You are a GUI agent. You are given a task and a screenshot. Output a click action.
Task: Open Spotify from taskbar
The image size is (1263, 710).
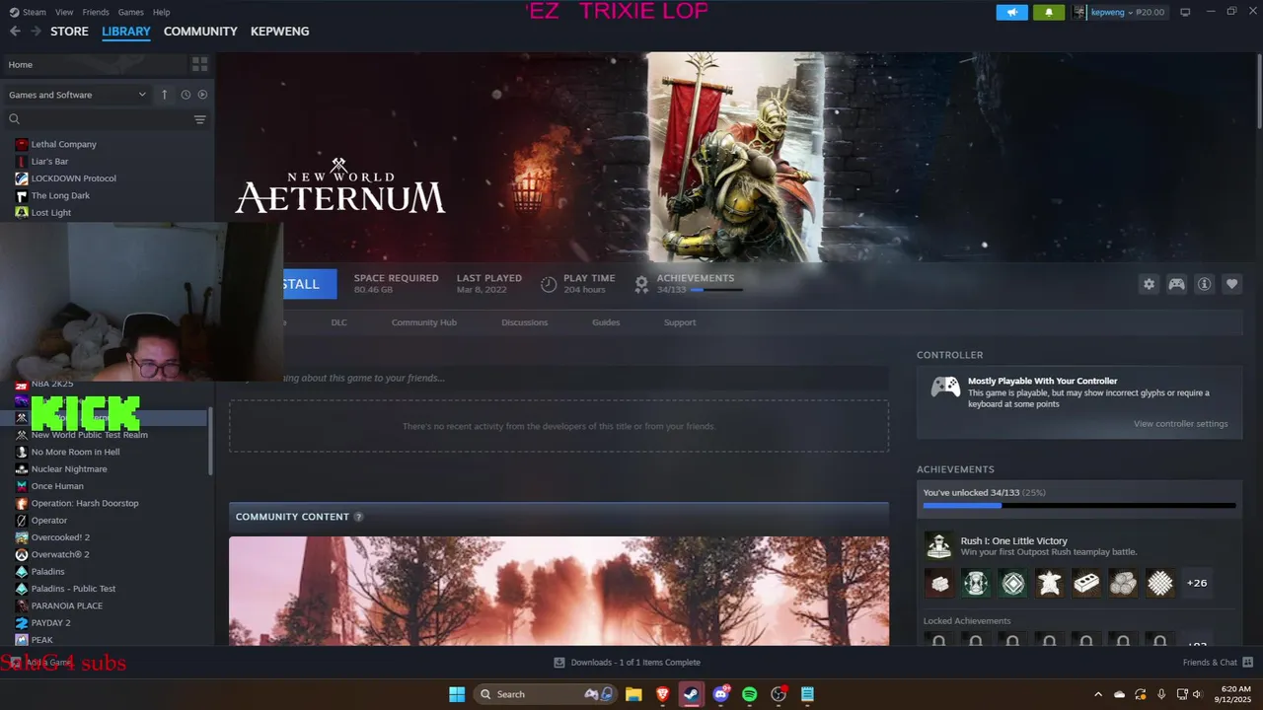(x=749, y=694)
